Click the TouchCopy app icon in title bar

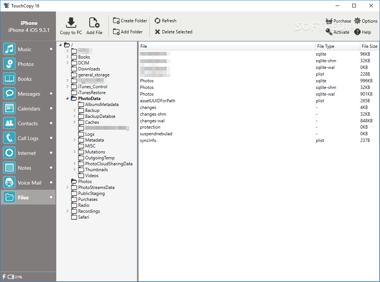(6, 6)
